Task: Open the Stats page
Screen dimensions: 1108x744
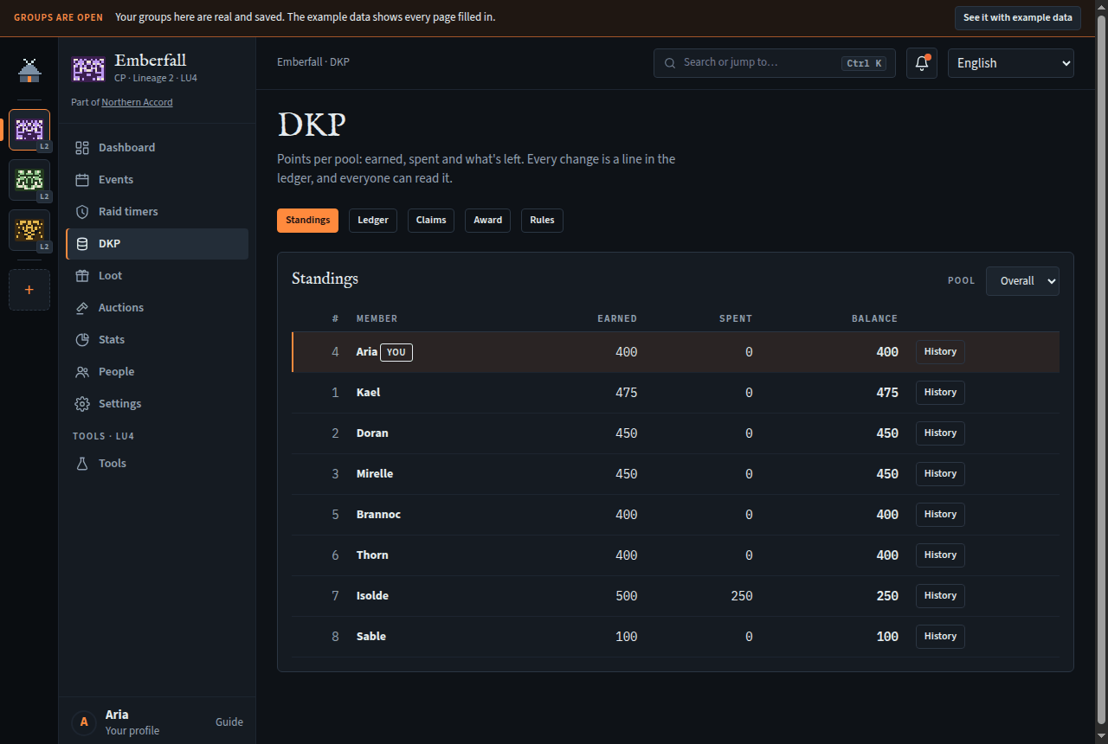Action: coord(157,340)
